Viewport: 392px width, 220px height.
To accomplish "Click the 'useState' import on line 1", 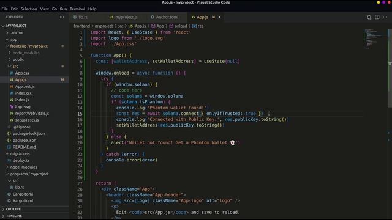I will tap(141, 32).
